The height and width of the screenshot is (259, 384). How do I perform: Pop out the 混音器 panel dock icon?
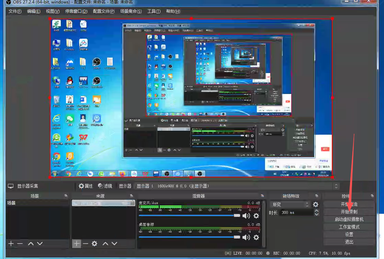coord(263,196)
